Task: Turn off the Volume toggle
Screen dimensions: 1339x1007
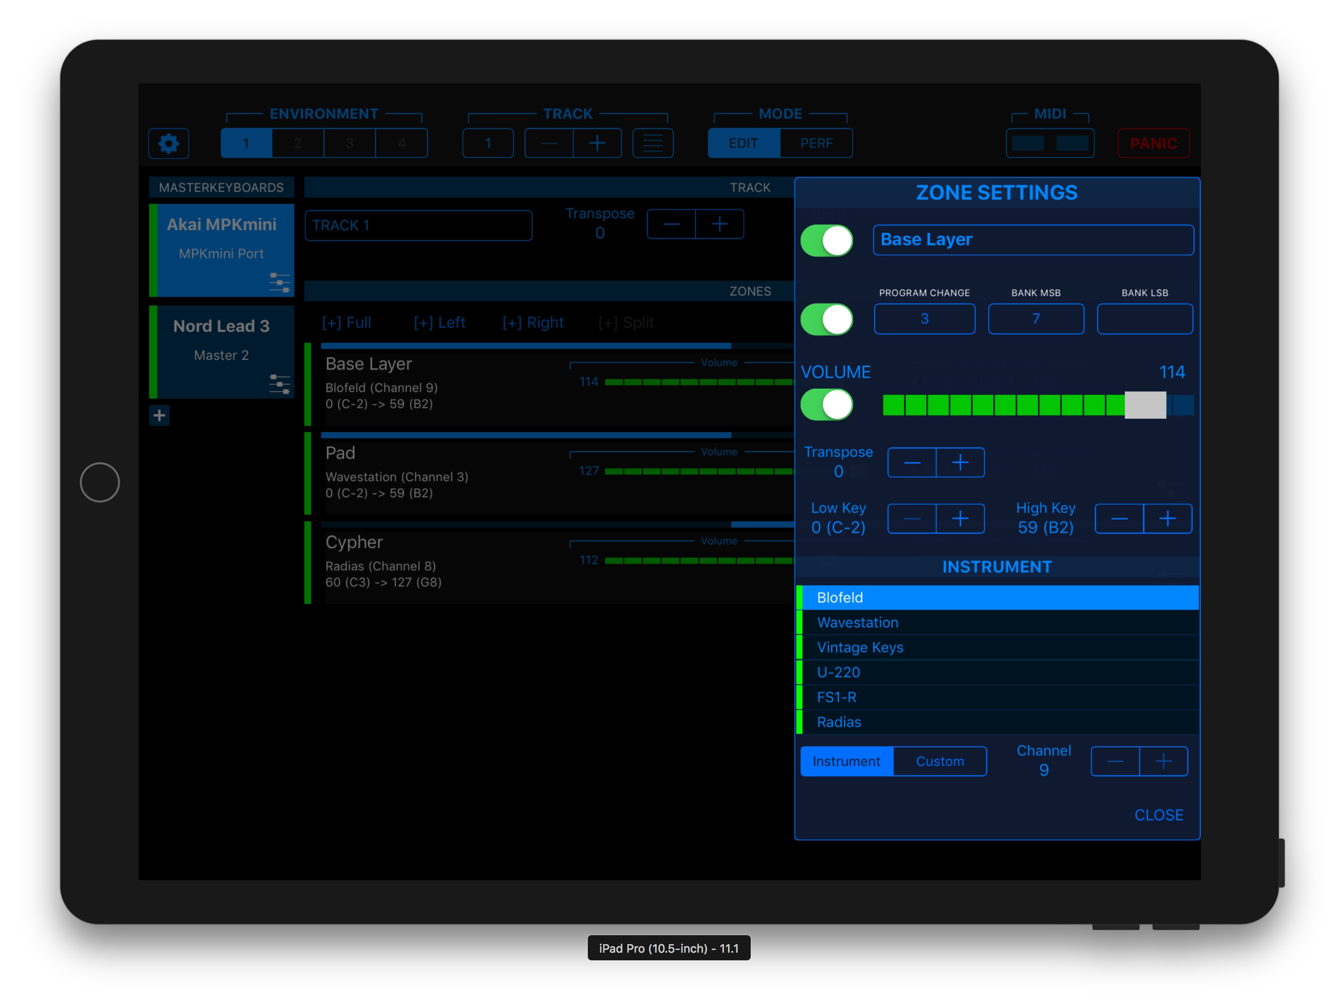Action: [826, 404]
